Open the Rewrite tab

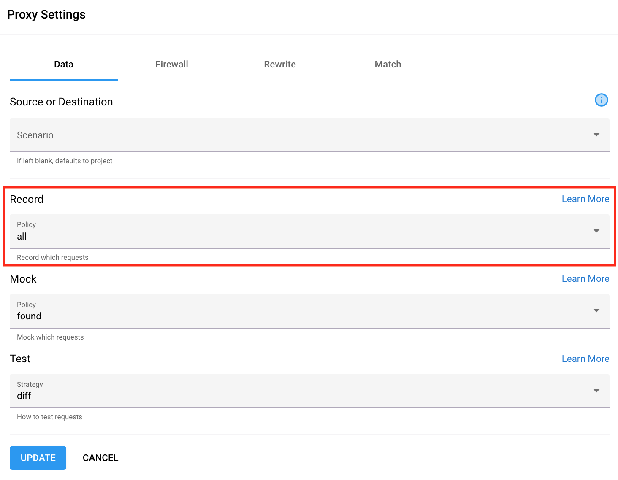click(x=280, y=65)
